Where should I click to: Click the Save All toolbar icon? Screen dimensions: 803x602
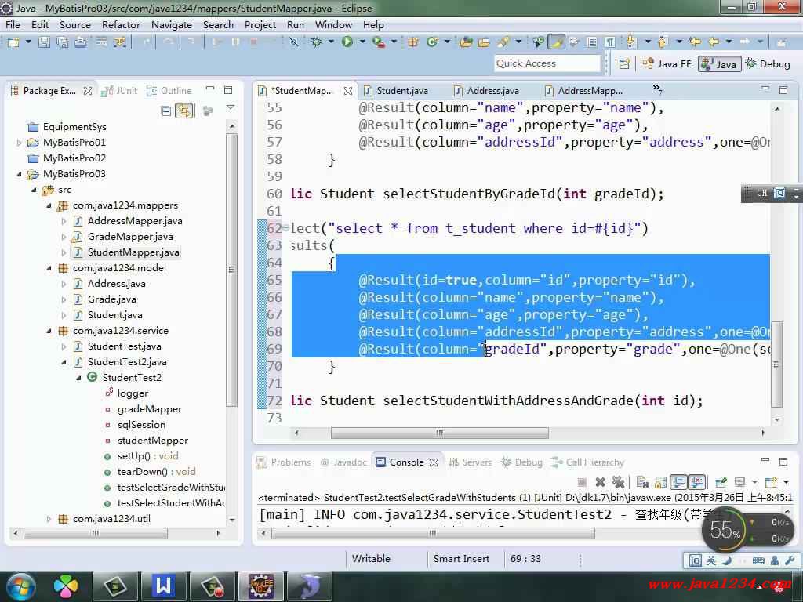(63, 42)
